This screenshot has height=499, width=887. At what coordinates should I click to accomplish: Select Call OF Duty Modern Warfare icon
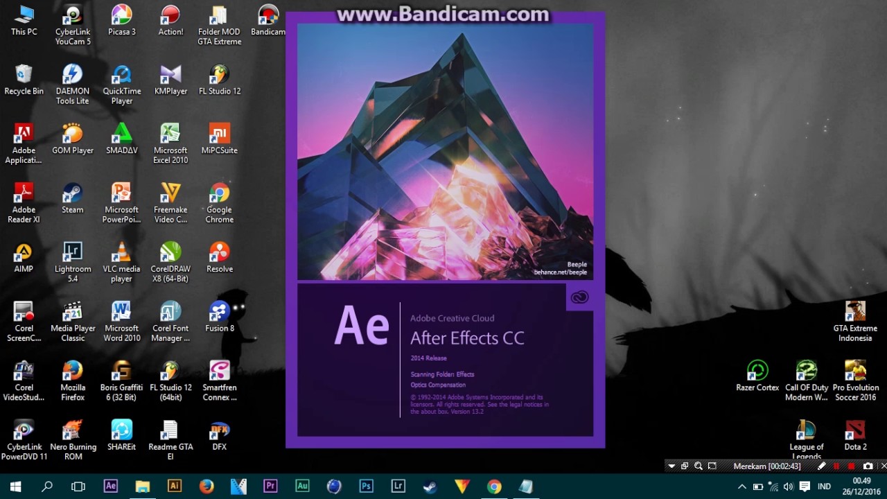pyautogui.click(x=807, y=381)
